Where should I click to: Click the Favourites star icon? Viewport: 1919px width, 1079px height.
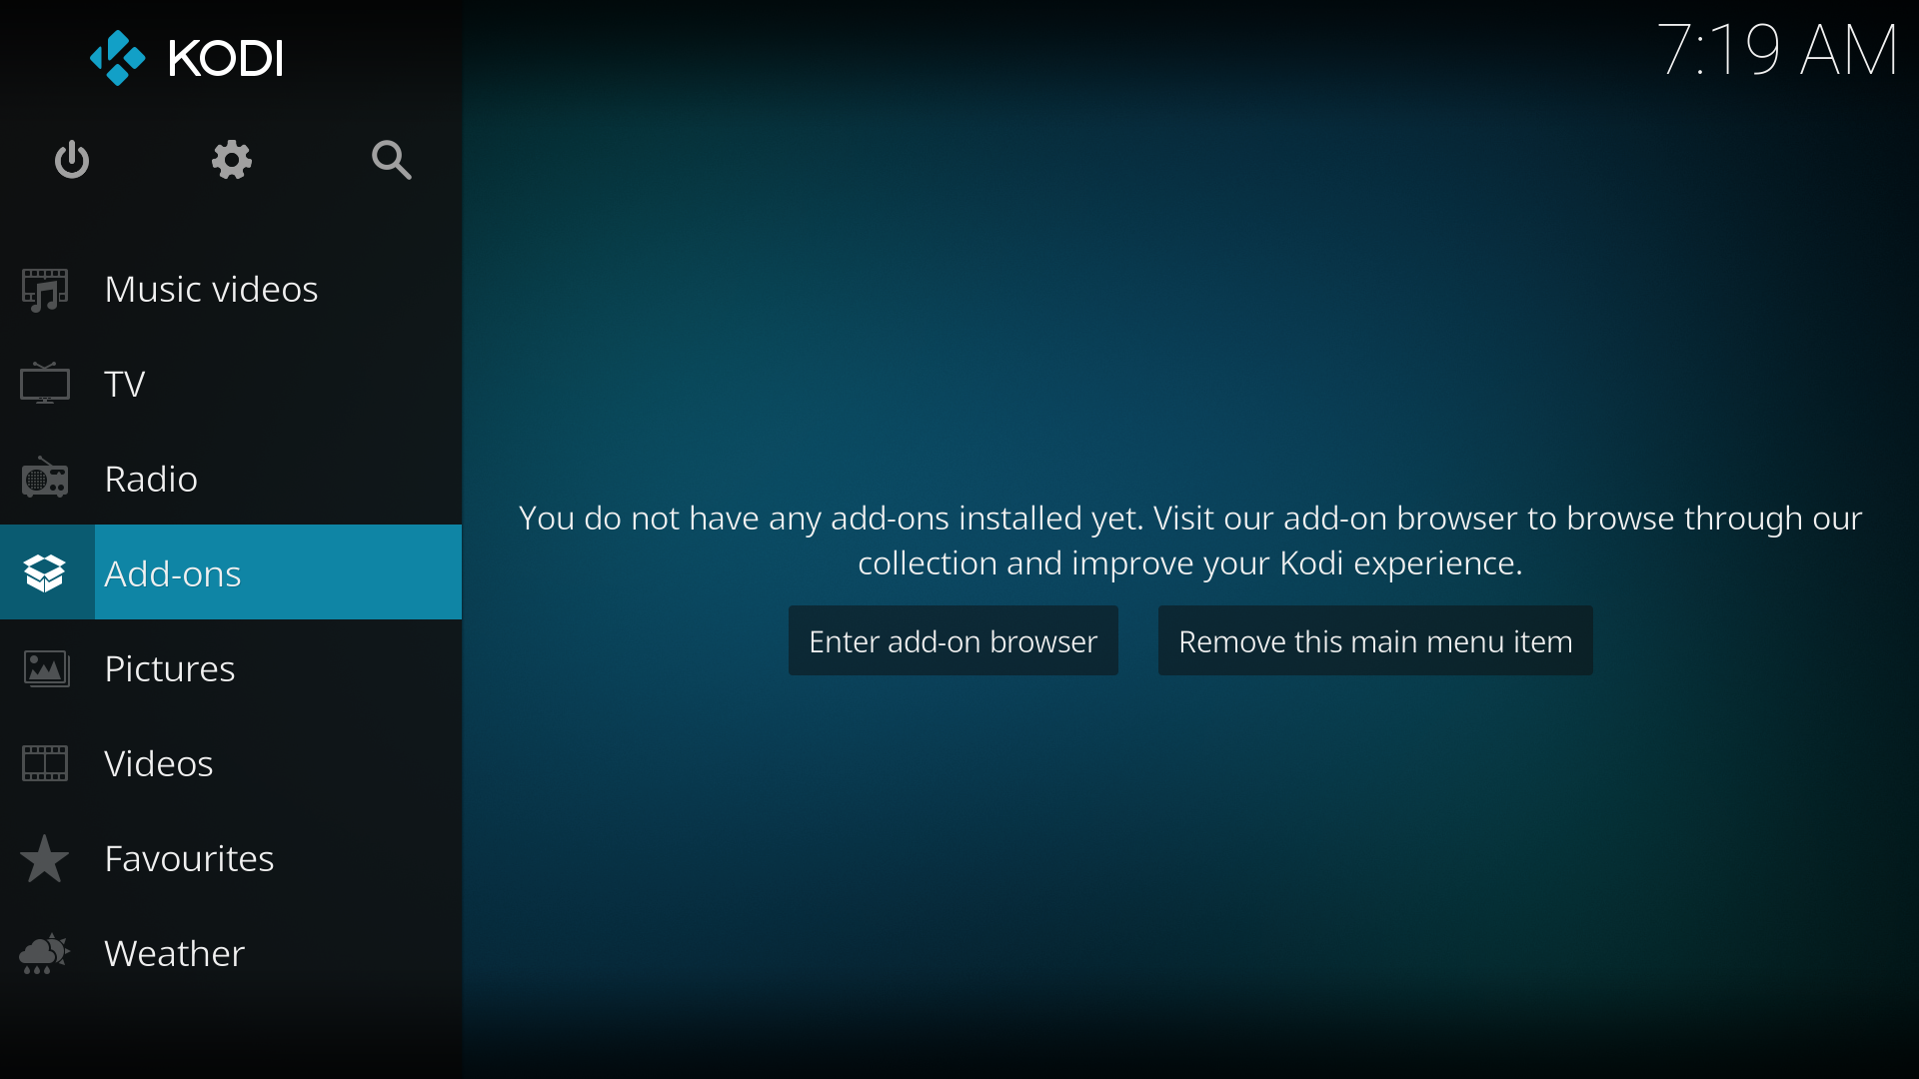[x=44, y=857]
